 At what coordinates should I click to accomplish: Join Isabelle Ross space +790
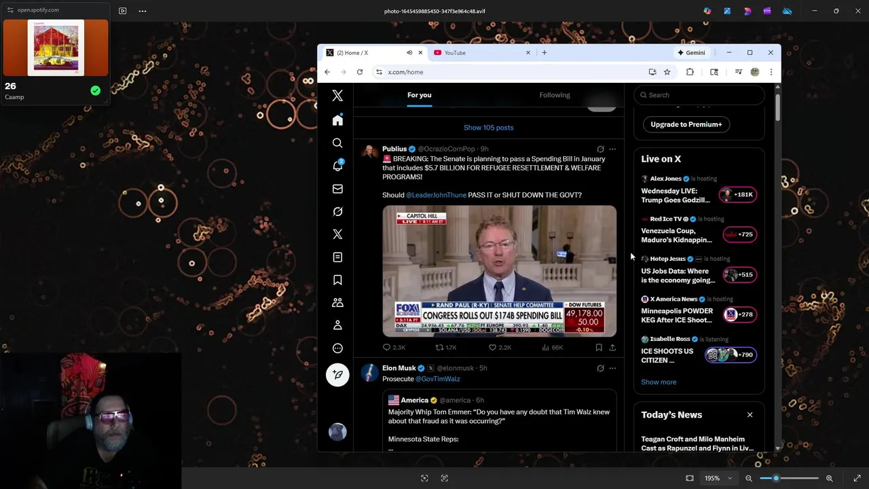tap(731, 355)
